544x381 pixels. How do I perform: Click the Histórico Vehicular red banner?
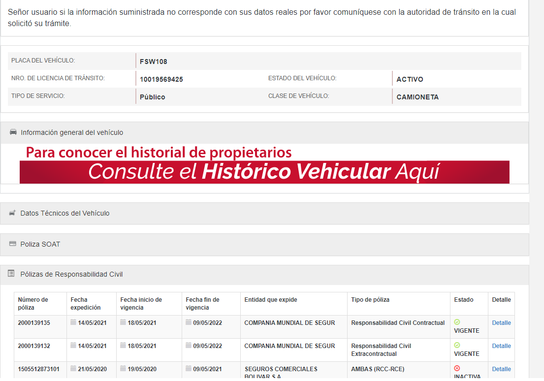click(264, 172)
